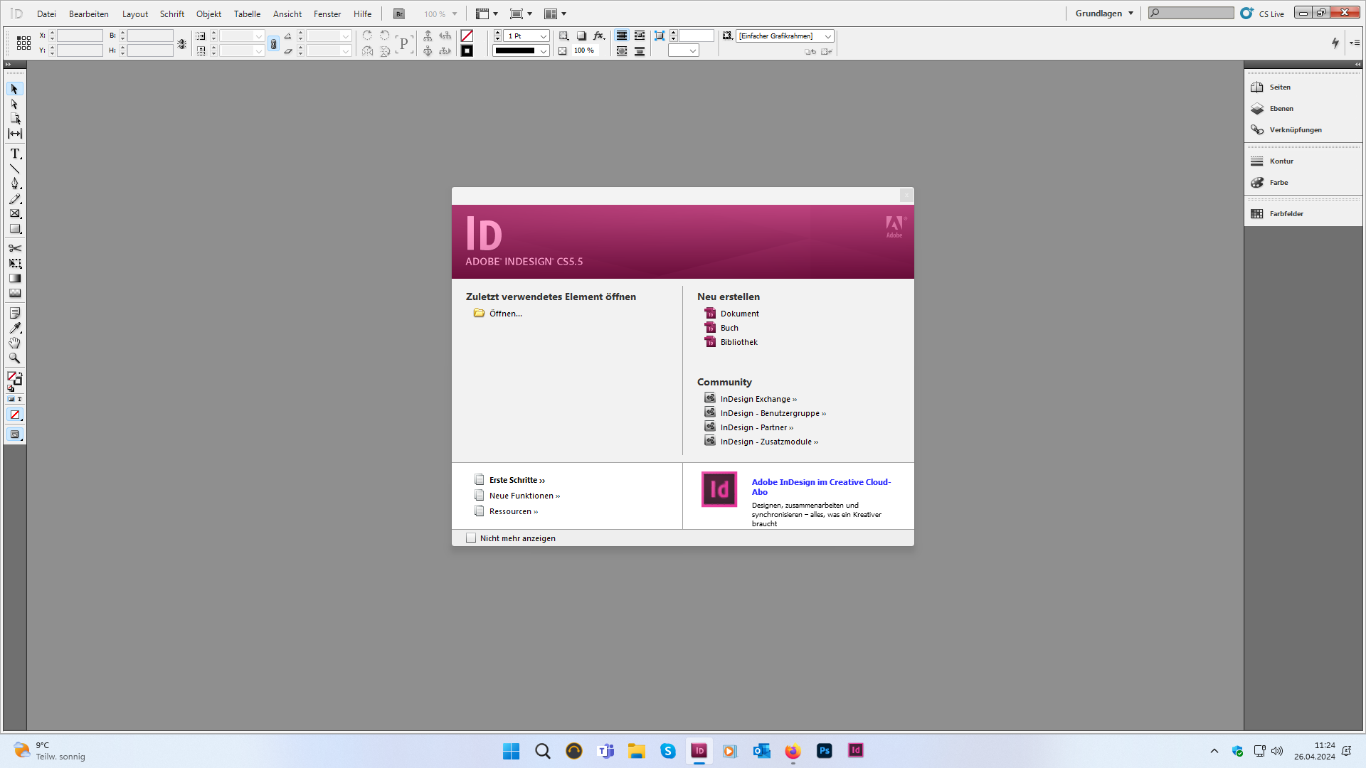Open the stroke style dropdown
This screenshot has width=1366, height=768.
pos(544,50)
